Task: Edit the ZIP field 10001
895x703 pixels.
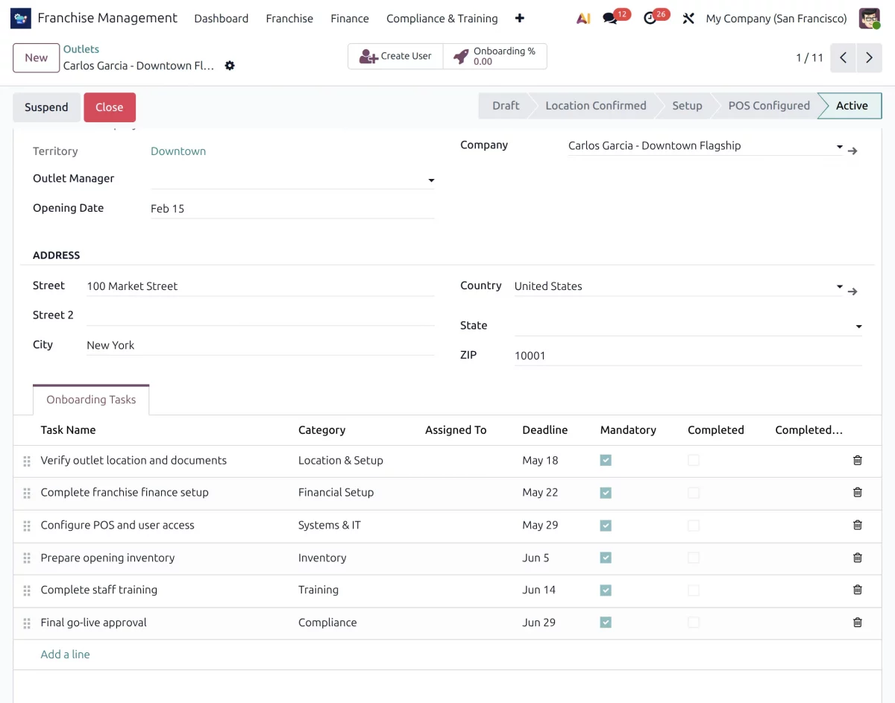Action: click(688, 356)
